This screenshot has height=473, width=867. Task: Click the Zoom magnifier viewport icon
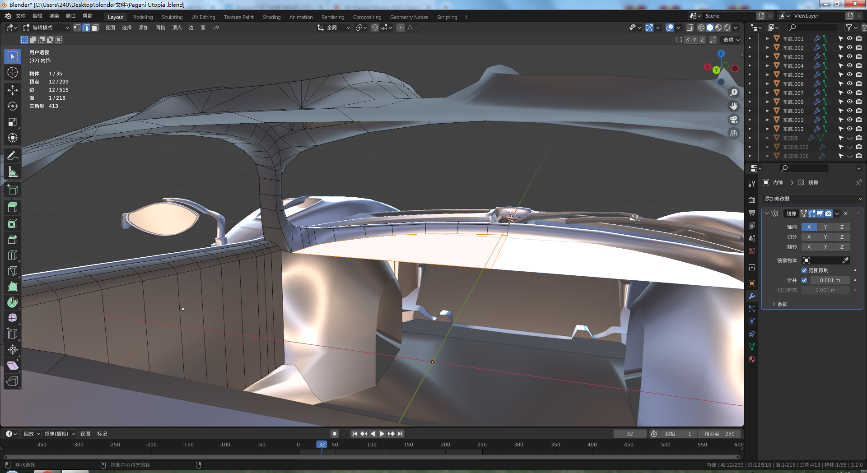click(x=734, y=93)
